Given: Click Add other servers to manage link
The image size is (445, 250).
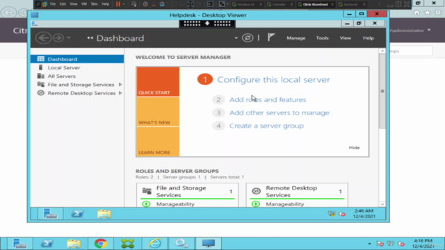Looking at the screenshot, I should tap(280, 112).
